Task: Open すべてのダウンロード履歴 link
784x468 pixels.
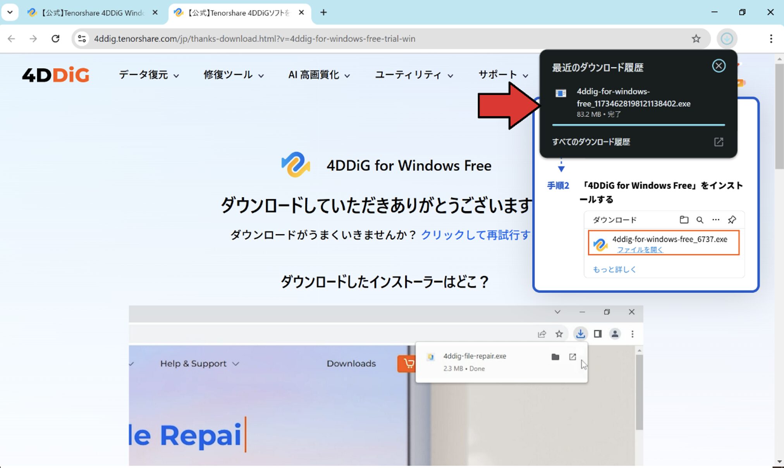Action: click(x=591, y=142)
